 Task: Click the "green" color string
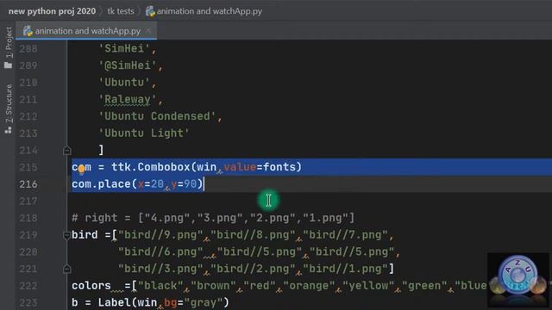coord(424,286)
